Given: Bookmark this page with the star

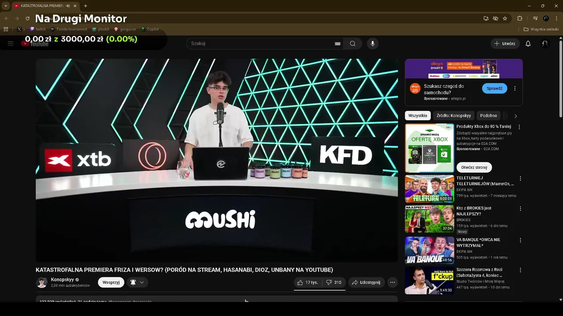Looking at the screenshot, I should [x=505, y=18].
